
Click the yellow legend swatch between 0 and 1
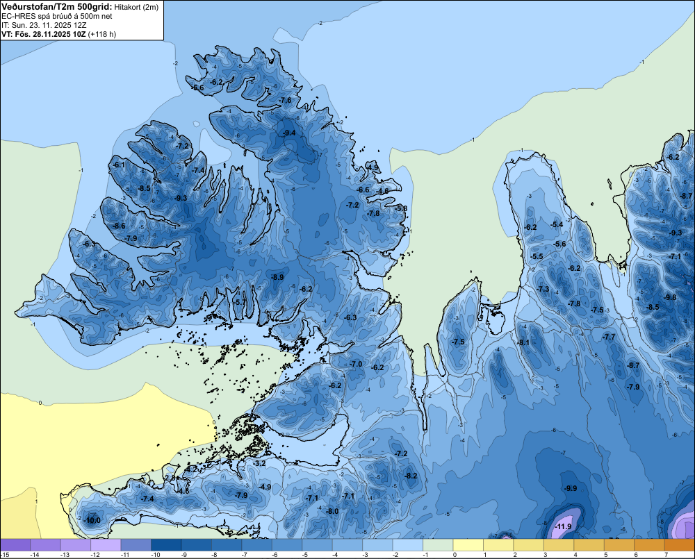(x=468, y=545)
